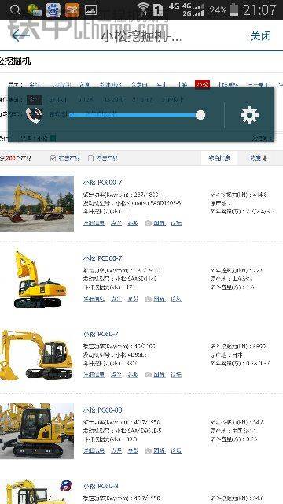Image resolution: width=283 pixels, height=504 pixels.
Task: Select the red highlighted 小松 brand filter
Action: pyautogui.click(x=203, y=84)
